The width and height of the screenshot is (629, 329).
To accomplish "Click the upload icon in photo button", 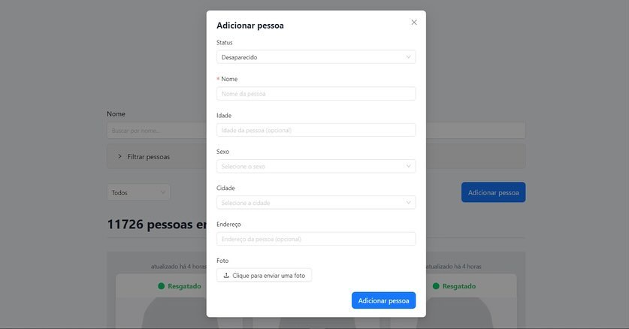I will click(x=226, y=276).
